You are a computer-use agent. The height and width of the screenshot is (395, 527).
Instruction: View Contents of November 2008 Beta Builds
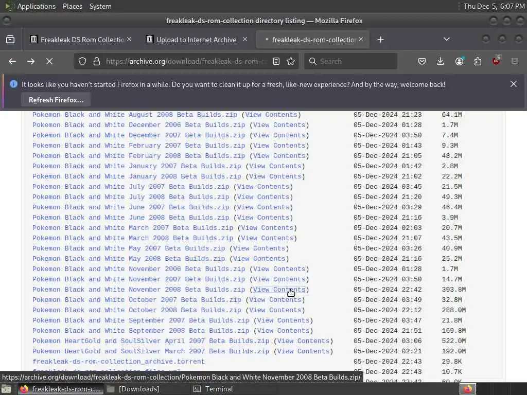(279, 290)
